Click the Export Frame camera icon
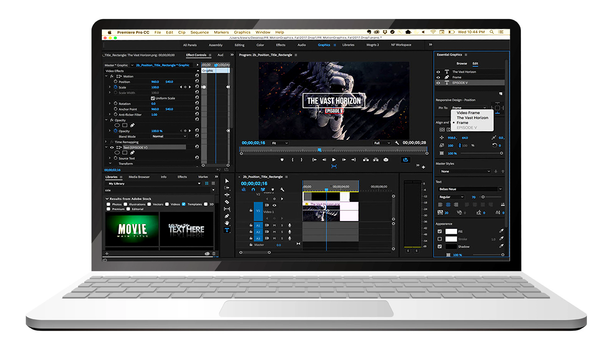Viewport: 615px width, 355px height. pos(386,160)
